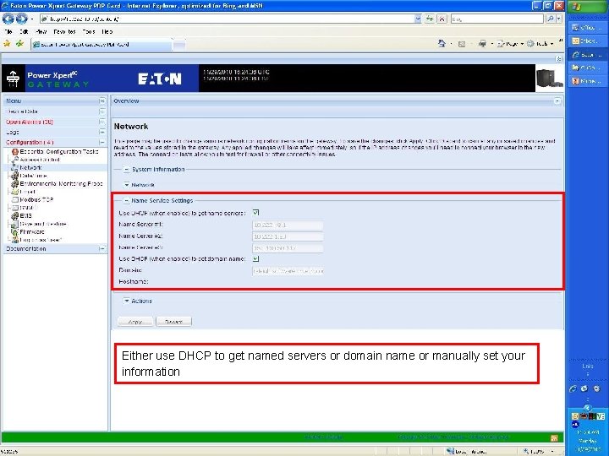This screenshot has height=456, width=609.
Task: Click the red Stop loading icon
Action: point(442,19)
